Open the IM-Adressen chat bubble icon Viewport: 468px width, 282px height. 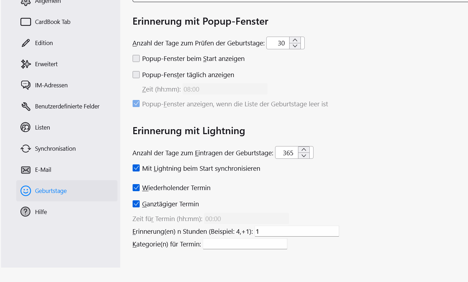pos(26,85)
